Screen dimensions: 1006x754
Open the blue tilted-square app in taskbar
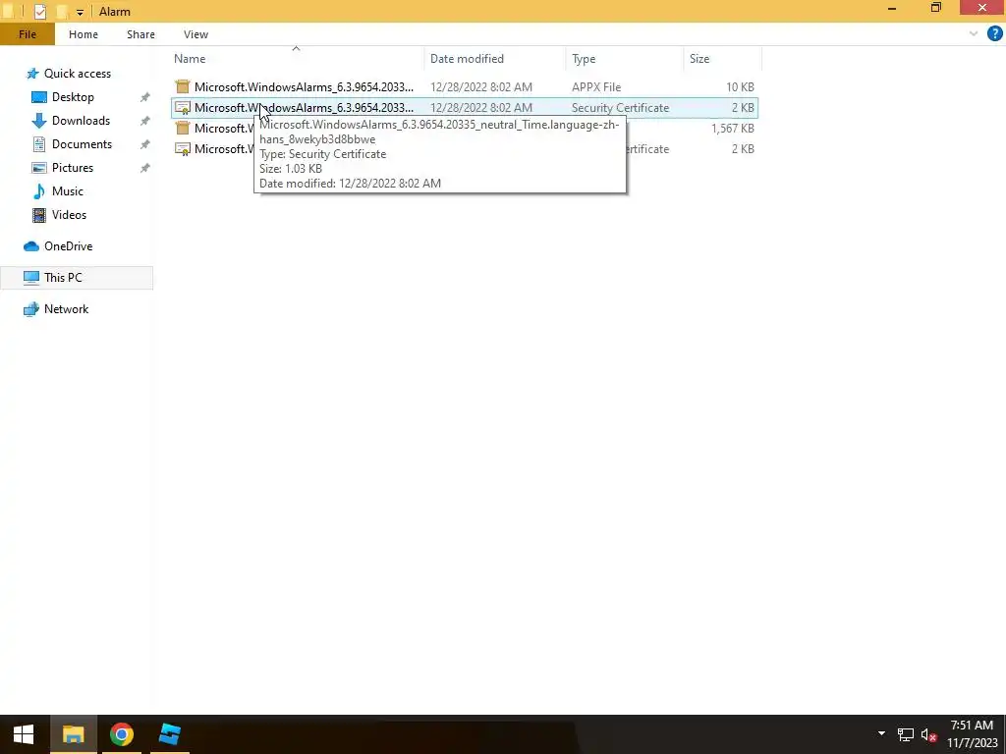coord(169,734)
